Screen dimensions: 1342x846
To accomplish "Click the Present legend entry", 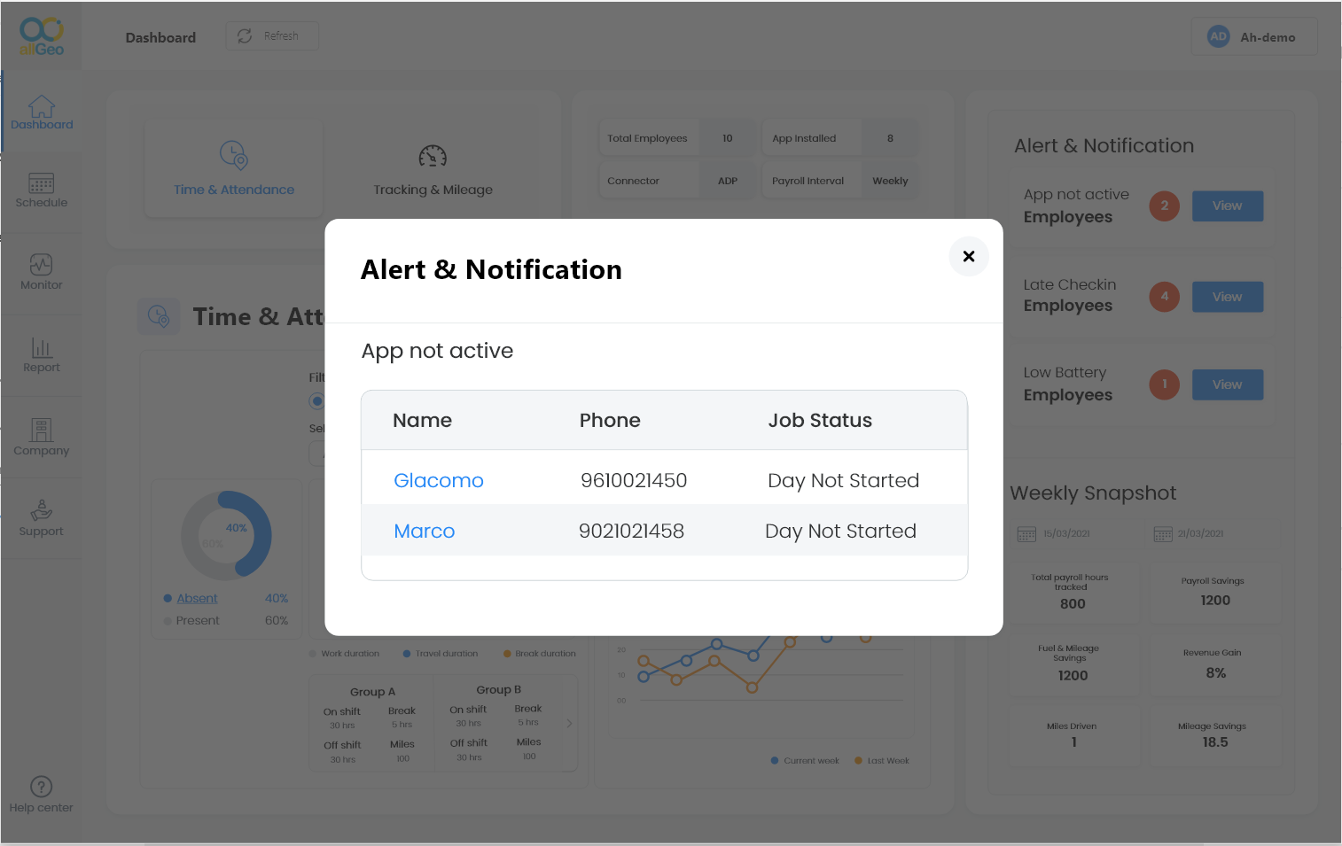I will [191, 621].
